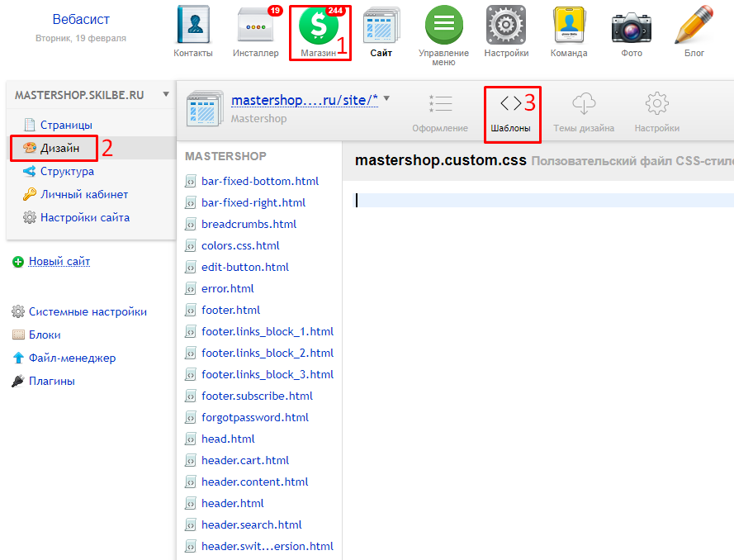Open the Контакты app icon

pyautogui.click(x=193, y=26)
